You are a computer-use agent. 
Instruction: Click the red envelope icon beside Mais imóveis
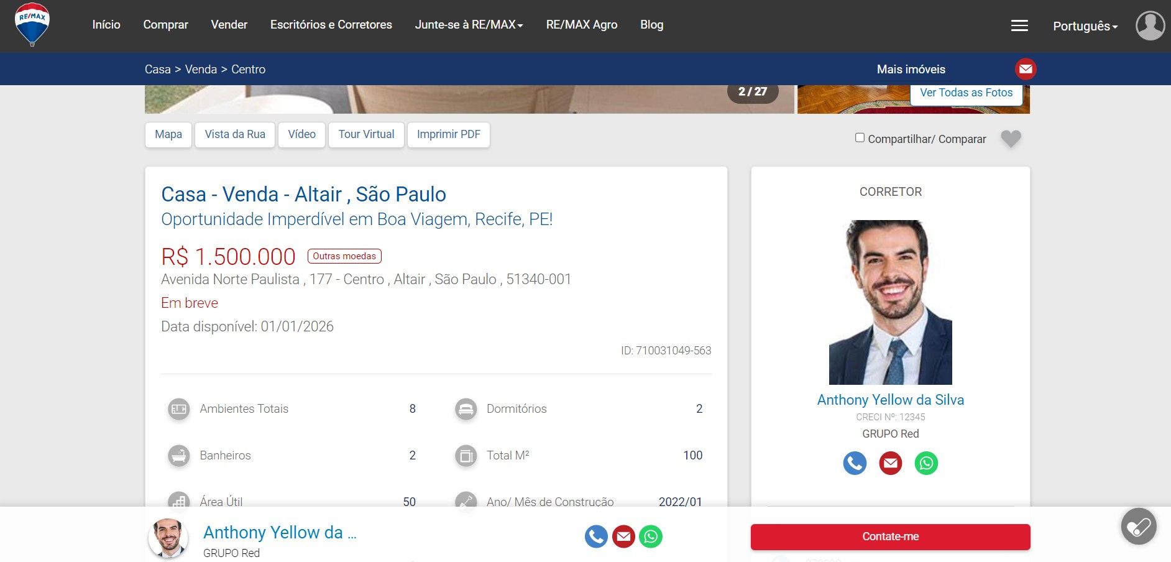point(1026,69)
